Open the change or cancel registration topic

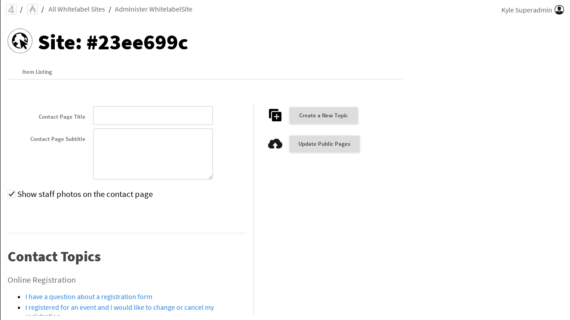coord(119,307)
